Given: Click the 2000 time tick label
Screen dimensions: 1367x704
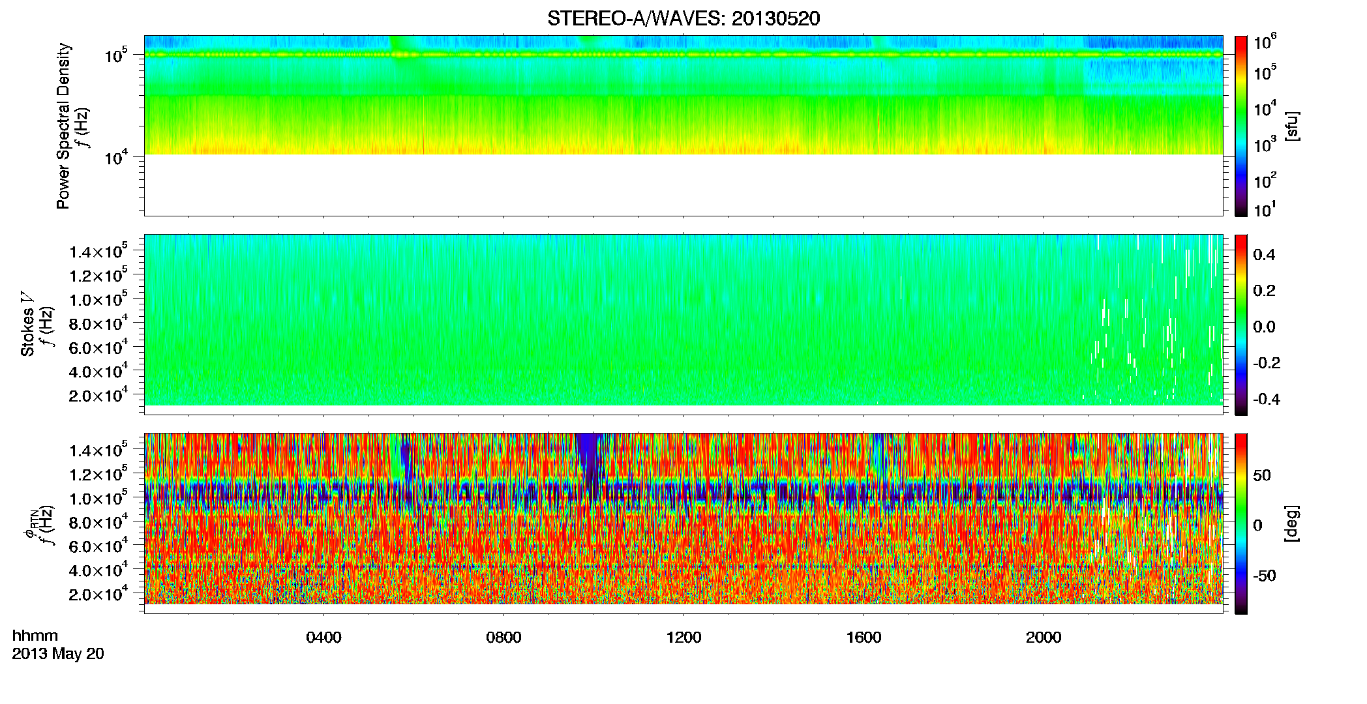Looking at the screenshot, I should [x=1044, y=638].
